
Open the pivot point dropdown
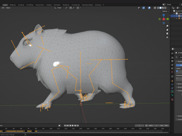(67, 8)
